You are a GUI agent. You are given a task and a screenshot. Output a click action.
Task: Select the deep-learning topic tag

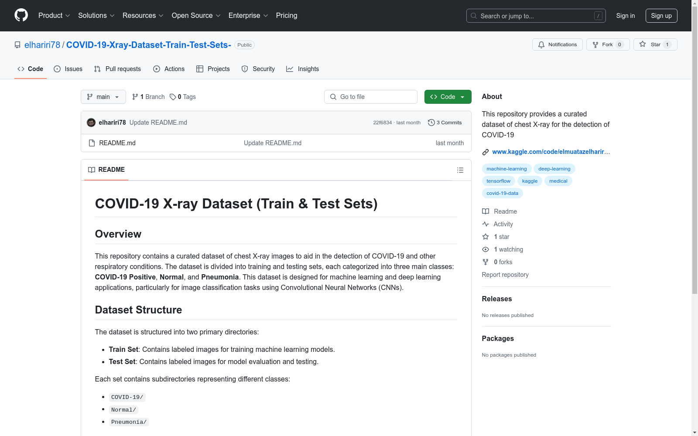click(x=554, y=169)
